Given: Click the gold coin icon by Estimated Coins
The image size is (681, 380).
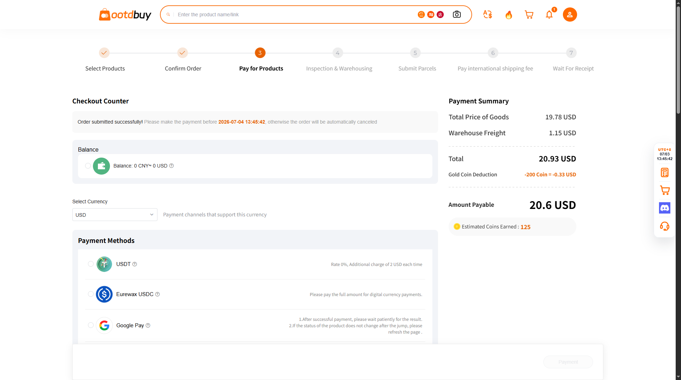Looking at the screenshot, I should pyautogui.click(x=457, y=227).
